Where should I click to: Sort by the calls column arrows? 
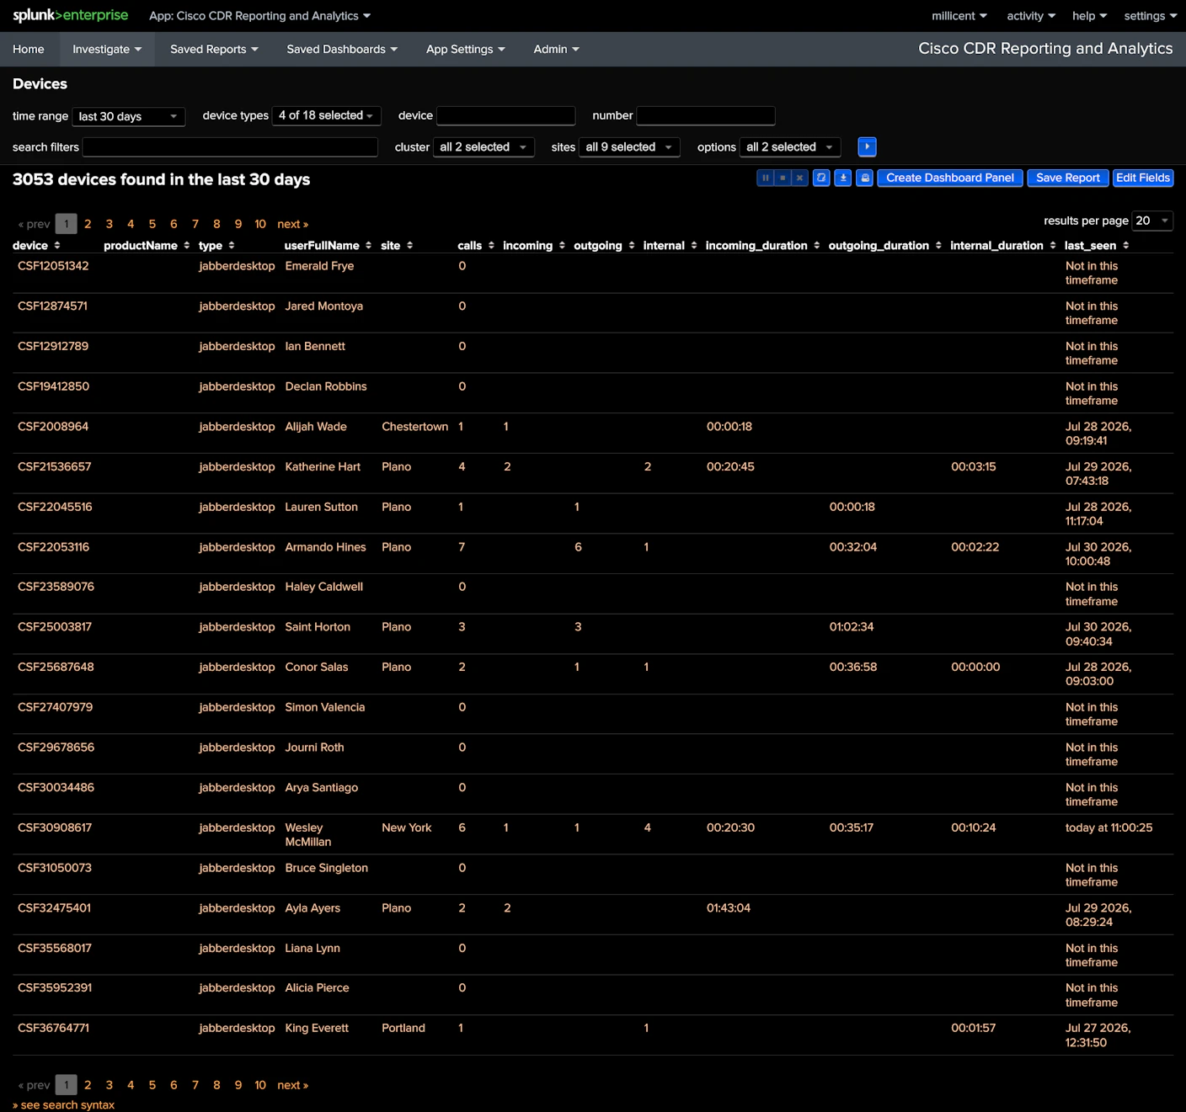(491, 246)
